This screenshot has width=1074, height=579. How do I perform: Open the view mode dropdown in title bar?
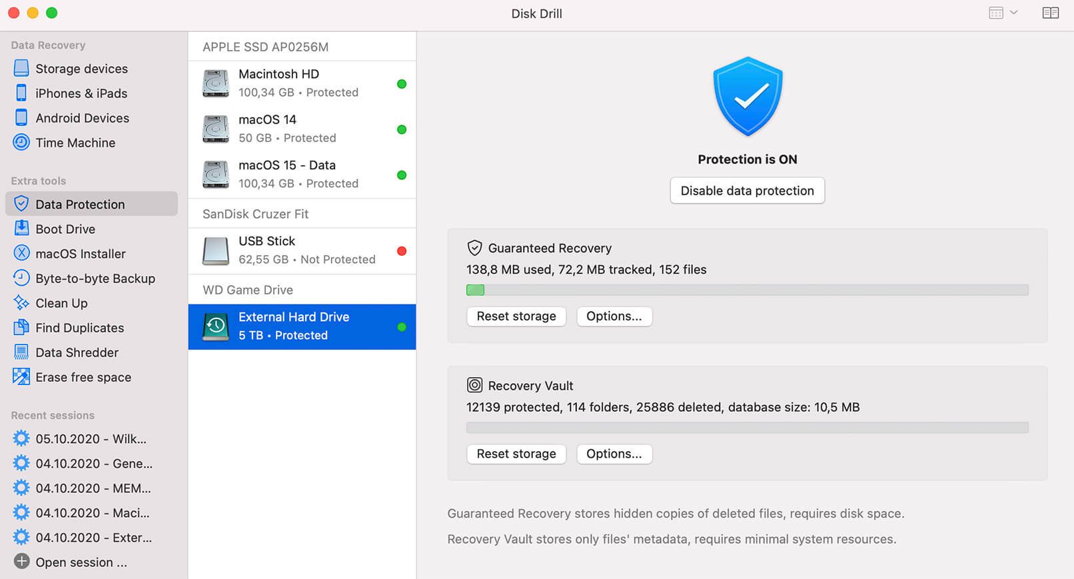[1003, 13]
